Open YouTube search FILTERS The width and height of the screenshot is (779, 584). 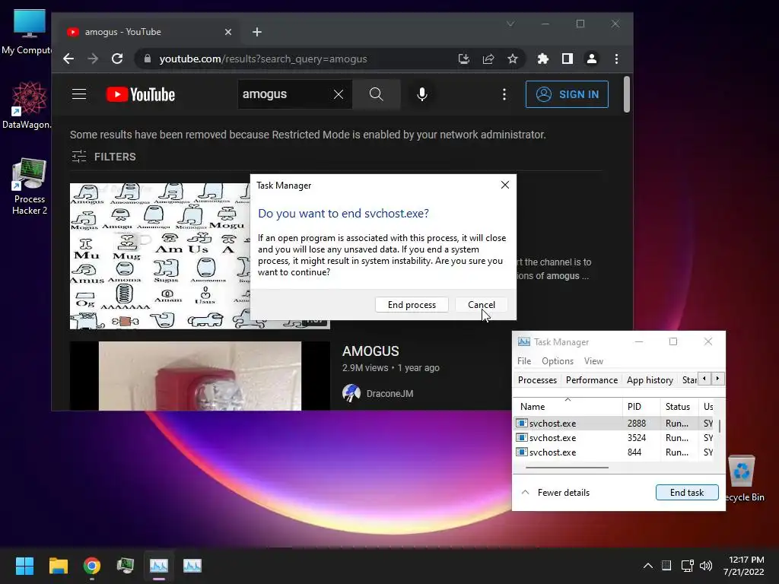(x=103, y=157)
